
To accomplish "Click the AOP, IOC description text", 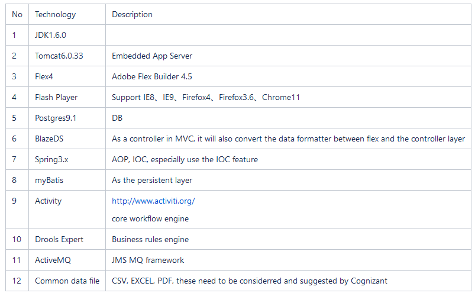I will (185, 159).
